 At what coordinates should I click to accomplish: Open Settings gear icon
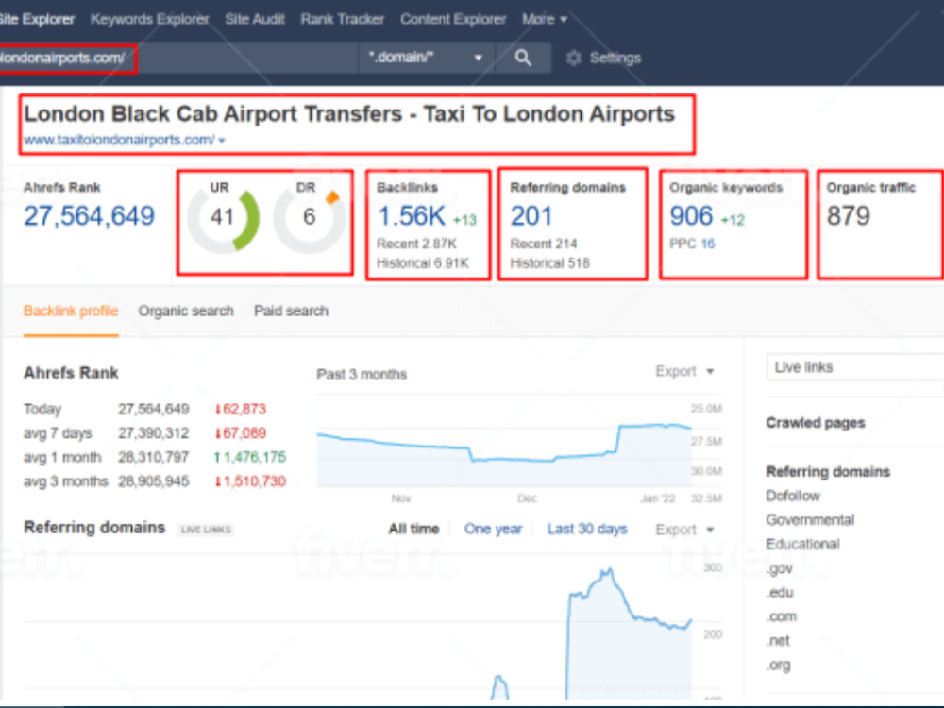click(574, 58)
